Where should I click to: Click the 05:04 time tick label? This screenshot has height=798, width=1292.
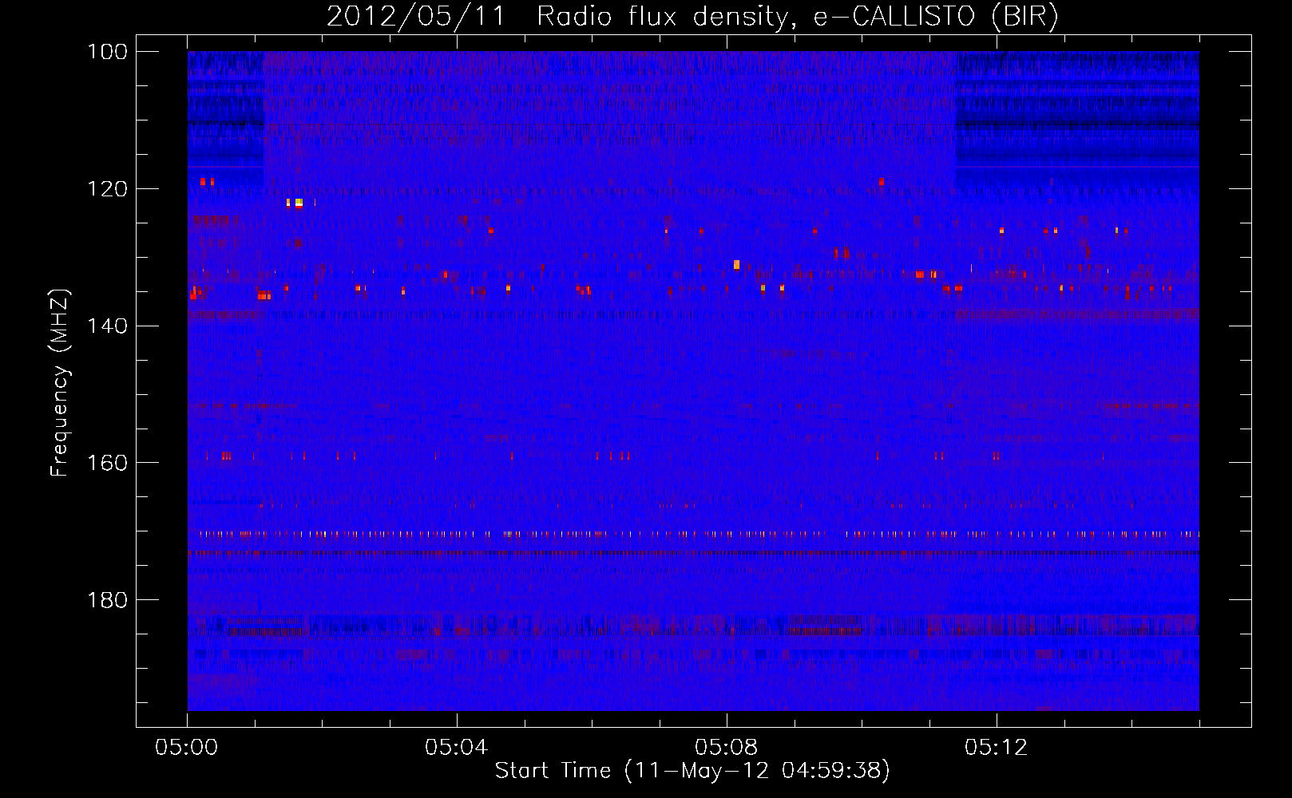457,748
